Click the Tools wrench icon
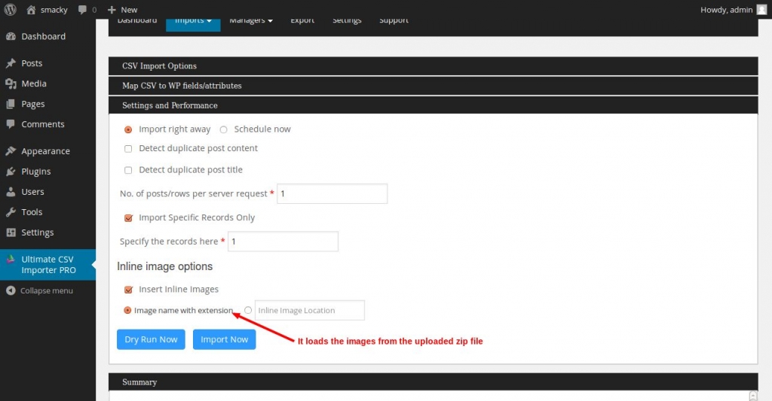This screenshot has height=401, width=772. pyautogui.click(x=11, y=212)
